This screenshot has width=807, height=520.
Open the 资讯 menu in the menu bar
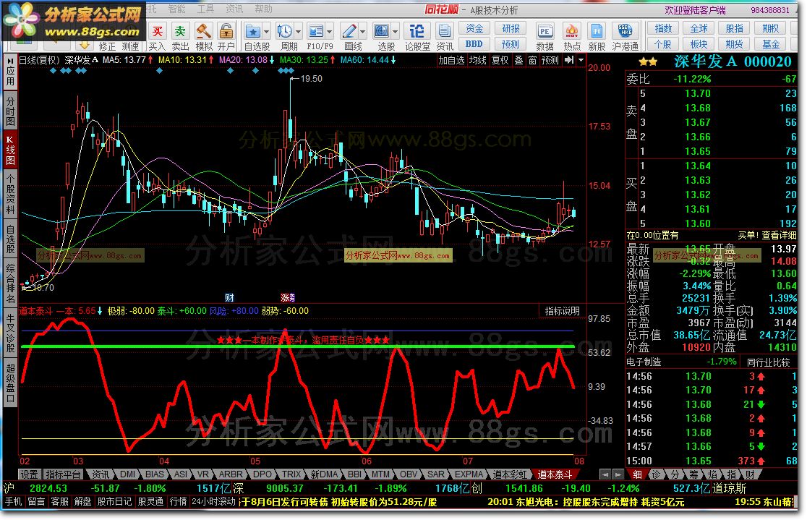click(x=234, y=9)
